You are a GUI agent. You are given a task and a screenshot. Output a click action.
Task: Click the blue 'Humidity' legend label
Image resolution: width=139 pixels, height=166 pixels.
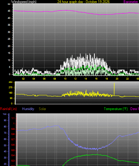coord(28,109)
